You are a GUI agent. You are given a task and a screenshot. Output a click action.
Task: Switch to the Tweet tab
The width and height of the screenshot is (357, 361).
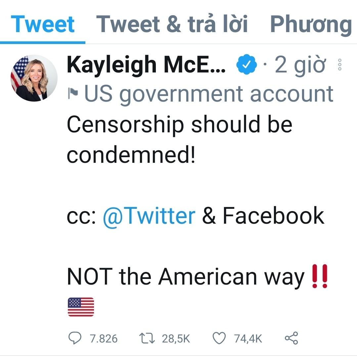(43, 24)
